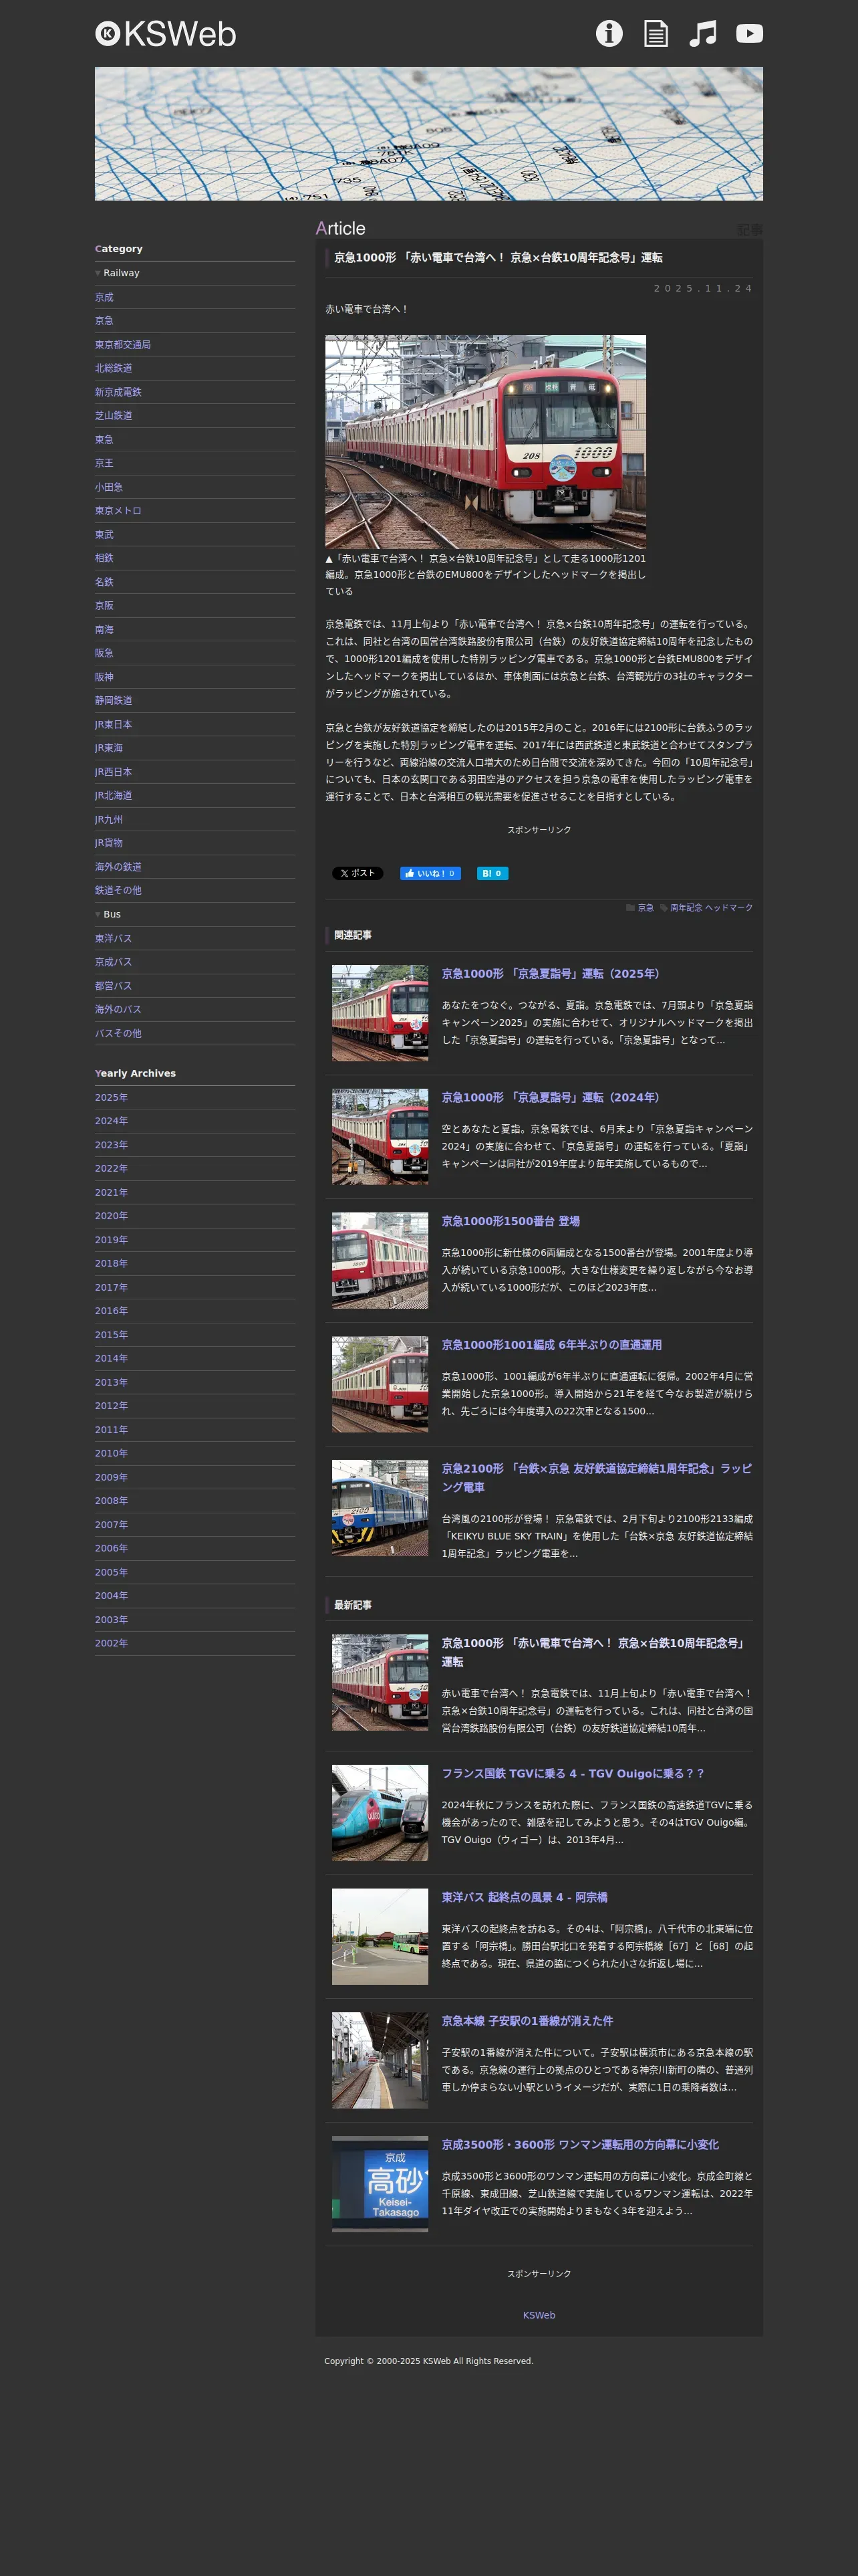Open the 京成 railway category
858x2576 pixels.
point(104,297)
